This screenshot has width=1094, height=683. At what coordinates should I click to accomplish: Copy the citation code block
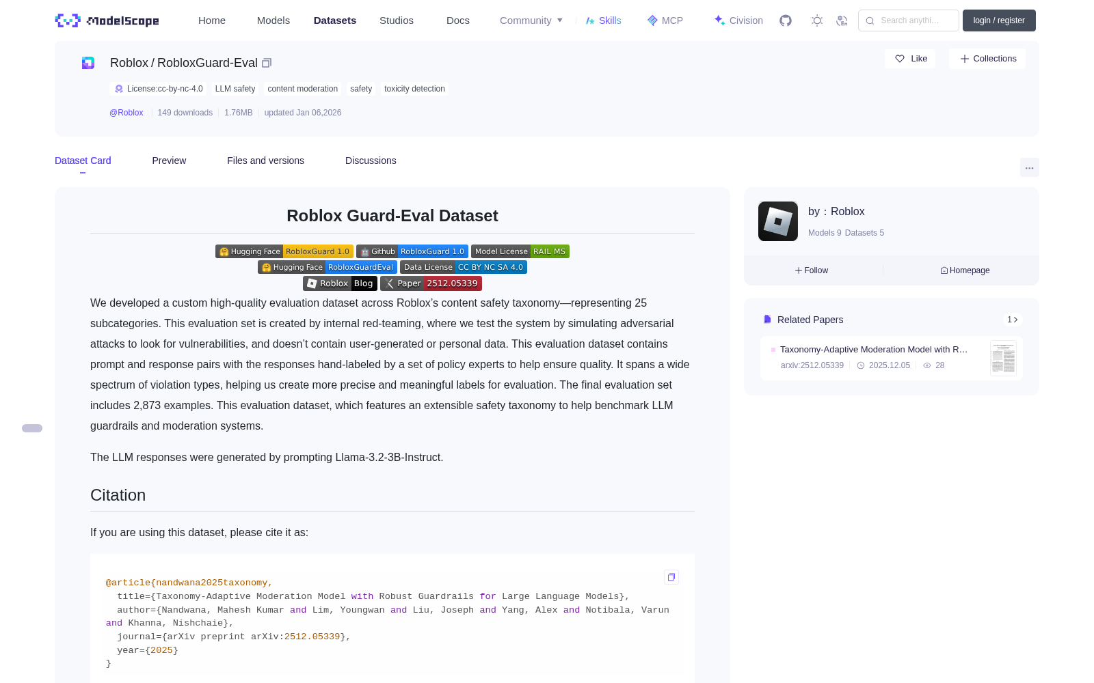(671, 577)
